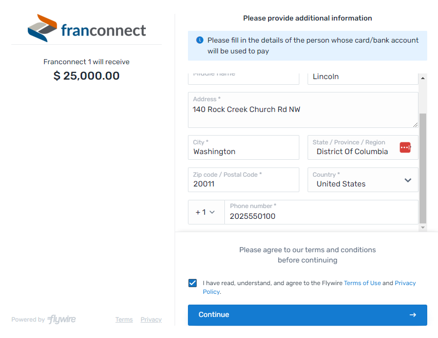Click the Continue button
This screenshot has height=338, width=438.
(307, 315)
